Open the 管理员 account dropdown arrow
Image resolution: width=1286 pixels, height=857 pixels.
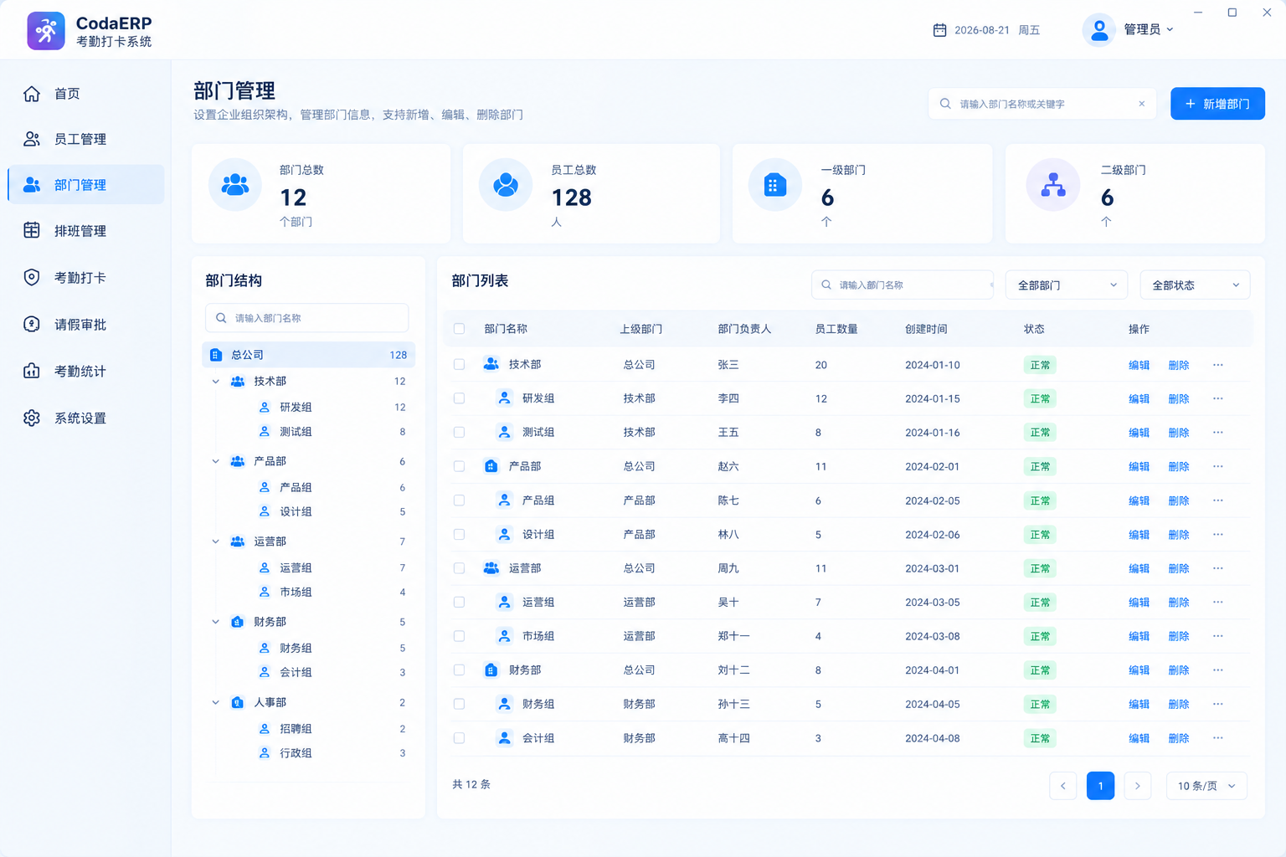pos(1170,30)
